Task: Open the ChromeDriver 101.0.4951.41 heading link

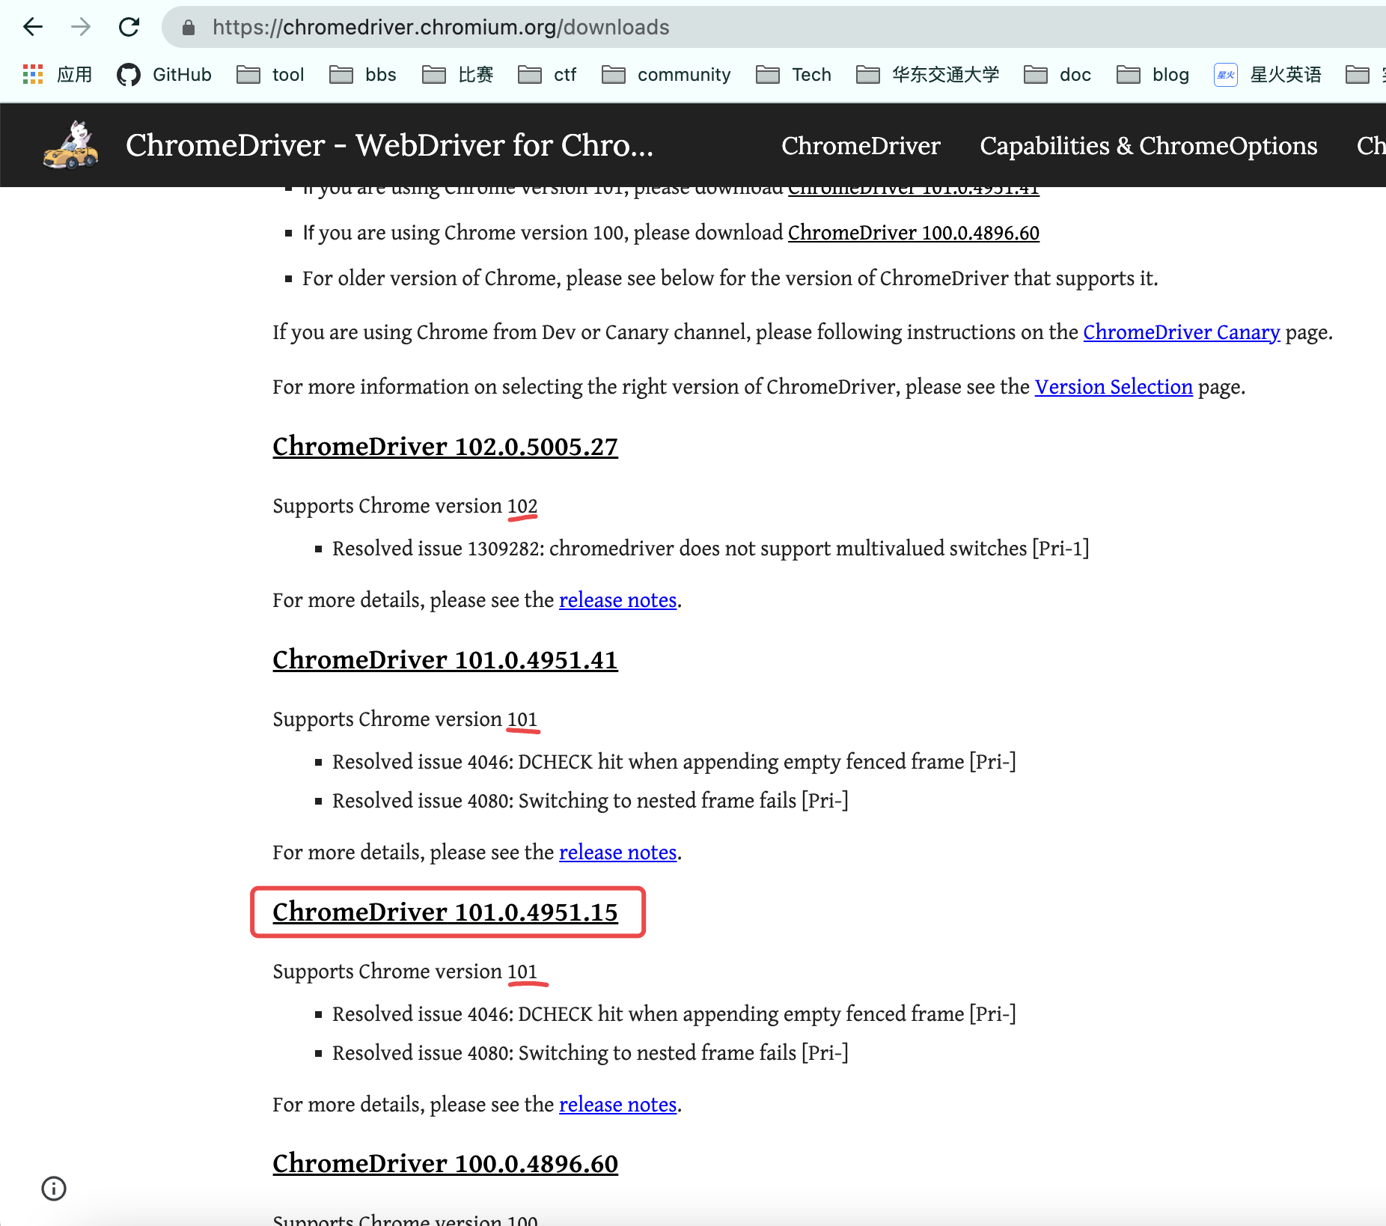Action: coord(445,660)
